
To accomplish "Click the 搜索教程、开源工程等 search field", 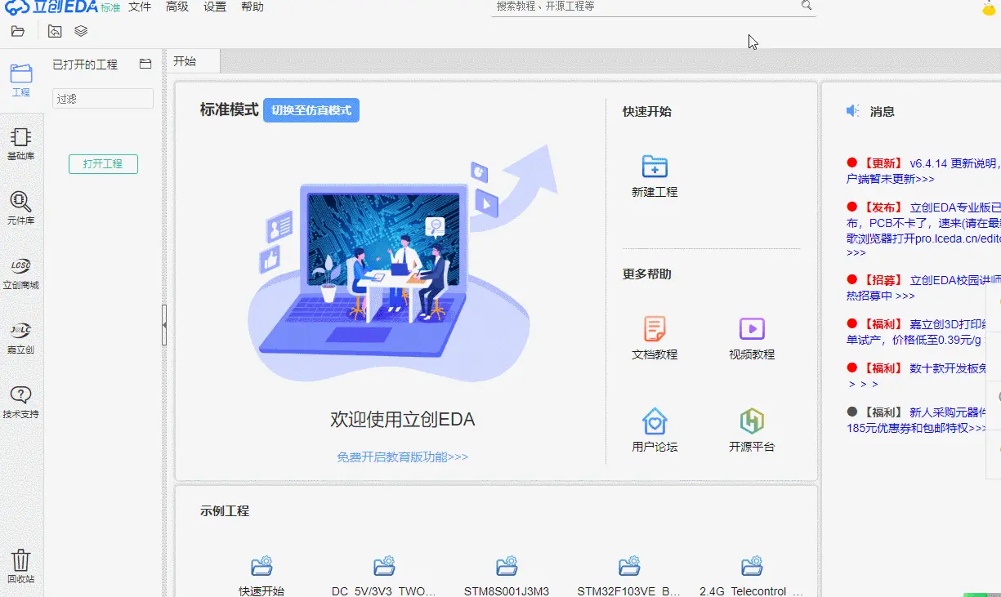I will tap(646, 7).
